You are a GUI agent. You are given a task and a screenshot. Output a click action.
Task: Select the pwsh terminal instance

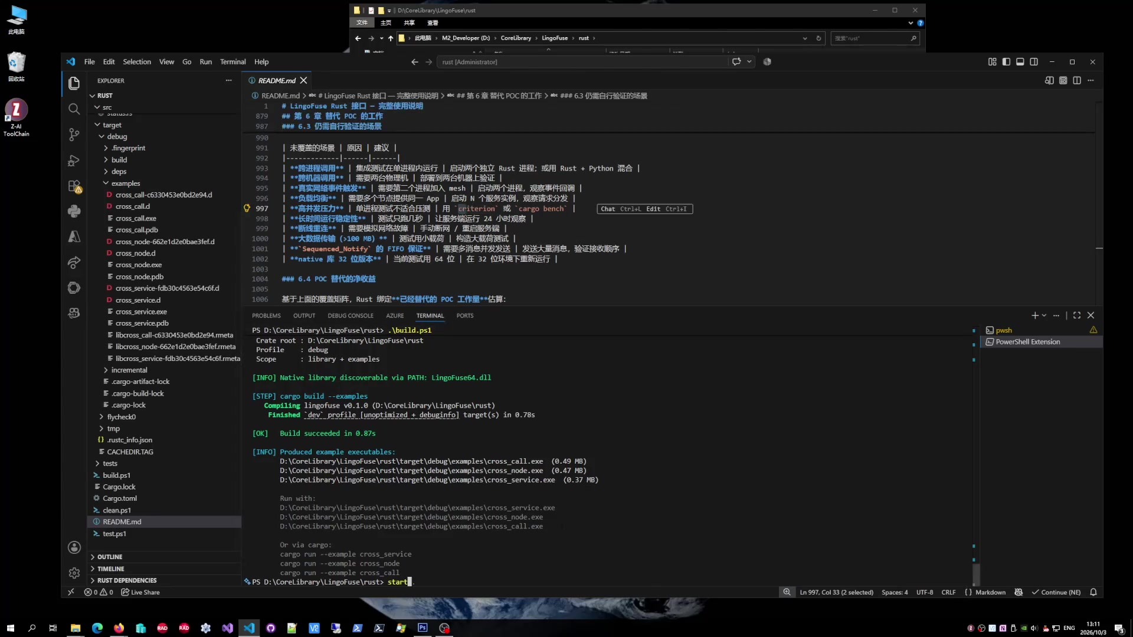(1041, 330)
